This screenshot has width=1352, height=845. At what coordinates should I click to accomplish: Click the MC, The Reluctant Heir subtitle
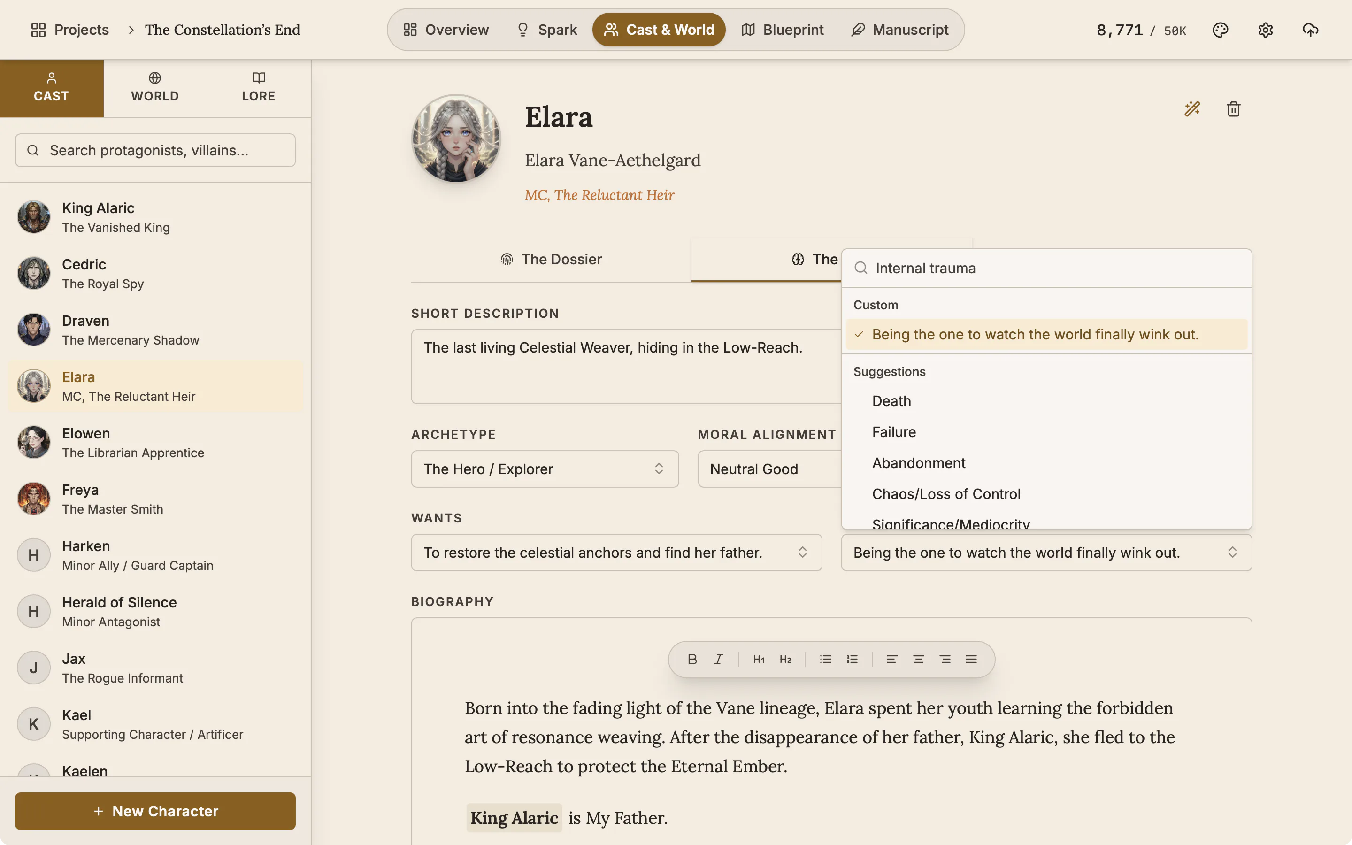[599, 195]
